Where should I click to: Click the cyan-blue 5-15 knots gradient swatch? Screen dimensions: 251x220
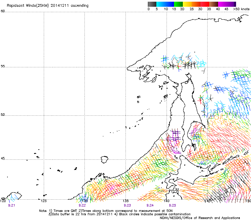point(165,4)
